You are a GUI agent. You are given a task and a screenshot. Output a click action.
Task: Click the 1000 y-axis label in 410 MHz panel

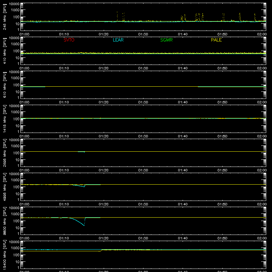pyautogui.click(x=15, y=44)
